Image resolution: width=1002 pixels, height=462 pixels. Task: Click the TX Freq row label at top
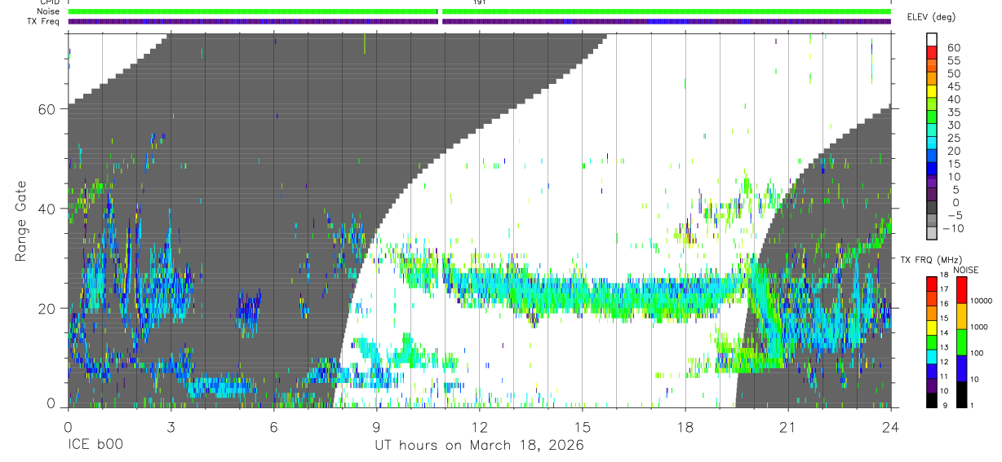(x=42, y=21)
